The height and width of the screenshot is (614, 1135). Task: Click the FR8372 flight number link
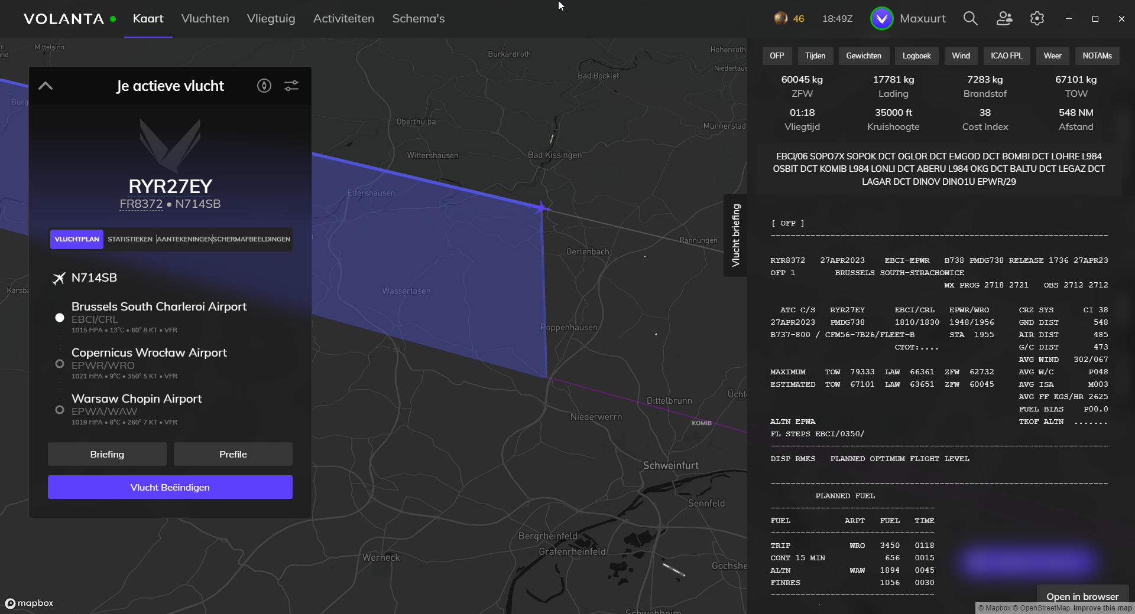141,204
